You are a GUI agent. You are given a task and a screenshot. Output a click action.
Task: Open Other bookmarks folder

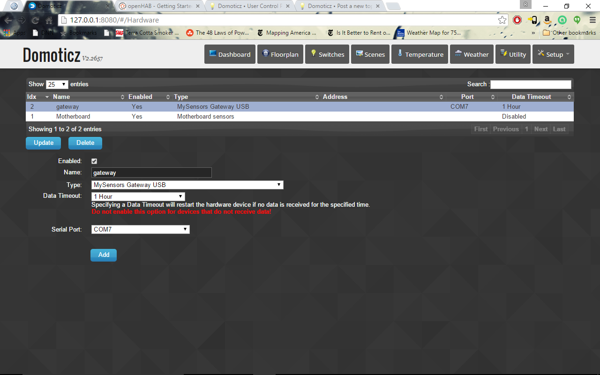pyautogui.click(x=569, y=33)
